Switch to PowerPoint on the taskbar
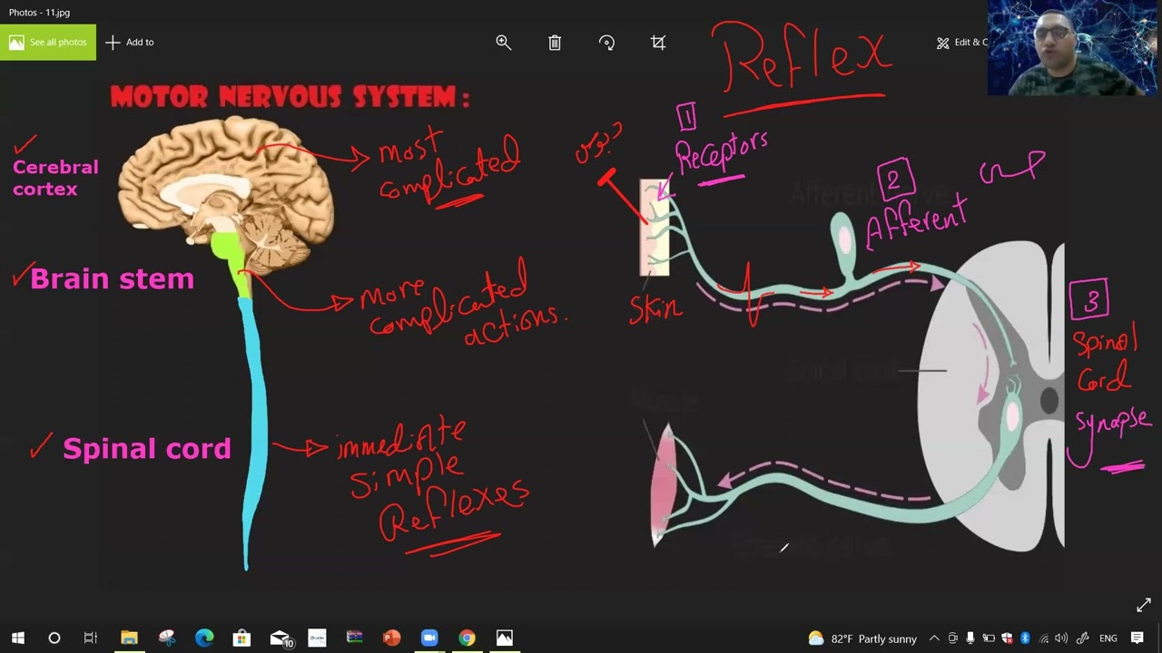 click(391, 638)
